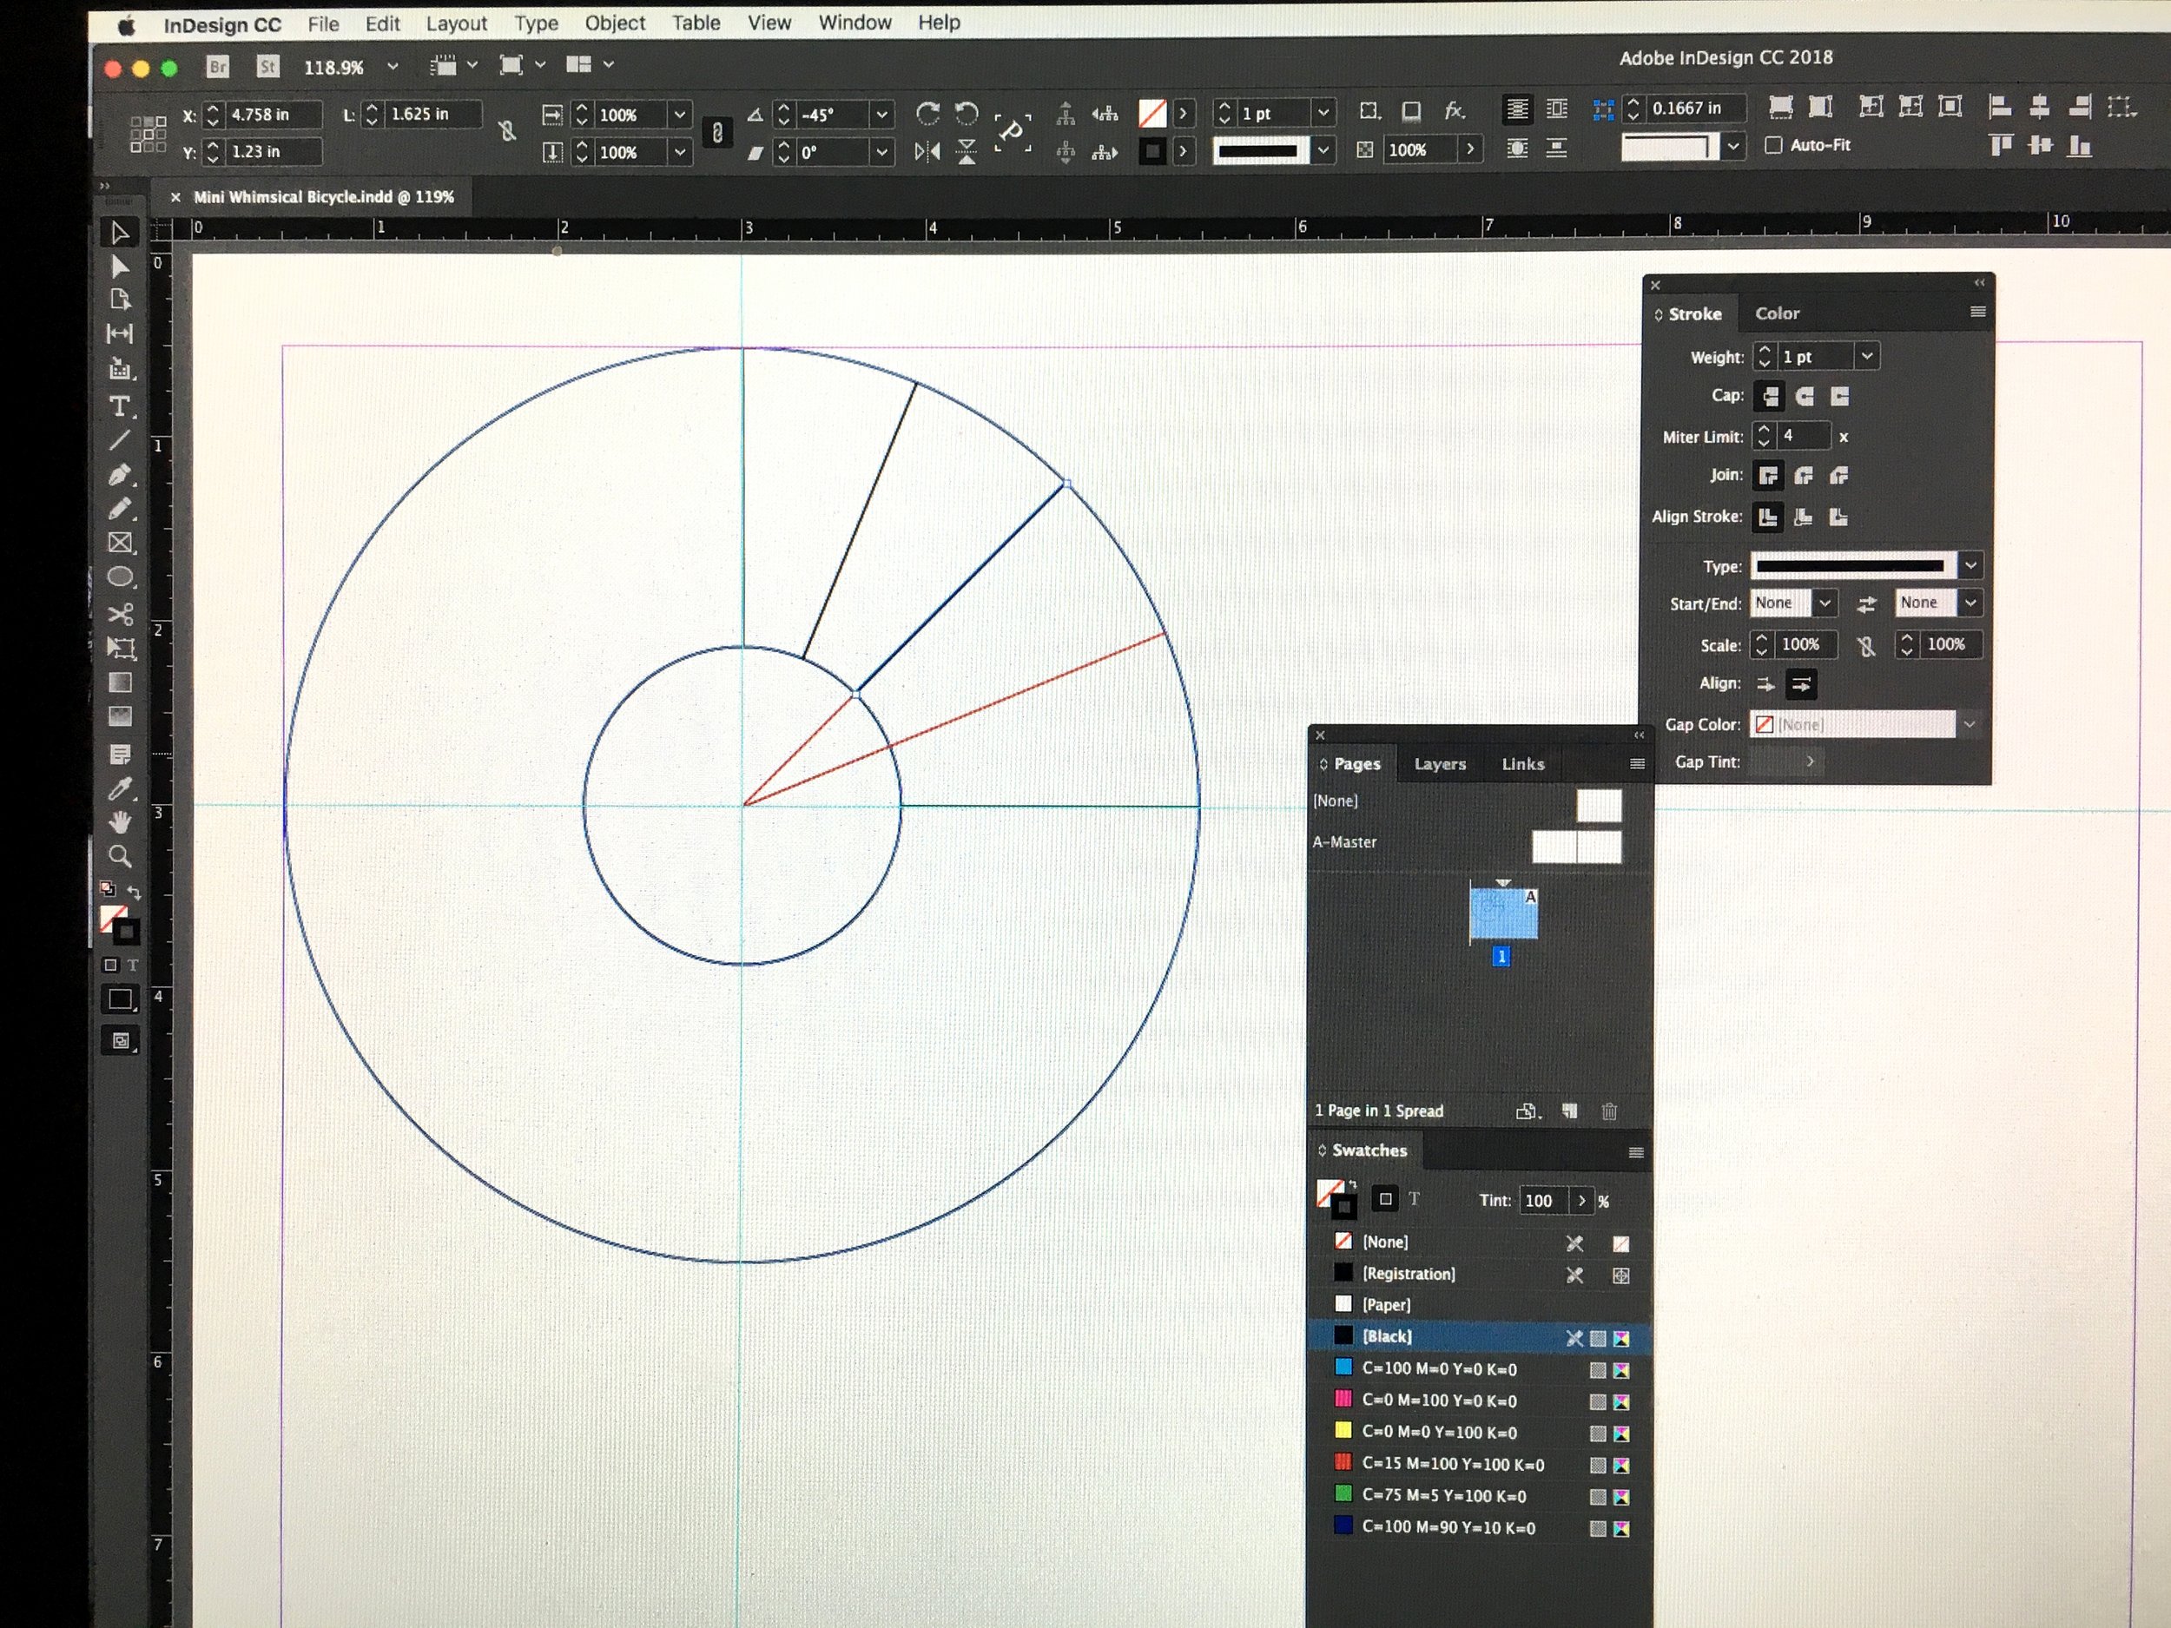This screenshot has width=2171, height=1628.
Task: Select the Rectangle Frame tool
Action: coord(120,543)
